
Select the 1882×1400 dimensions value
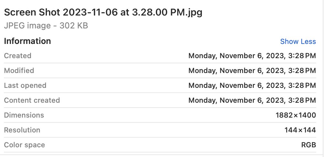click(x=296, y=115)
